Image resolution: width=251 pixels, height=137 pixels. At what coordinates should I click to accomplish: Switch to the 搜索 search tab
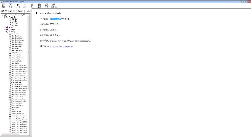(x=20, y=11)
